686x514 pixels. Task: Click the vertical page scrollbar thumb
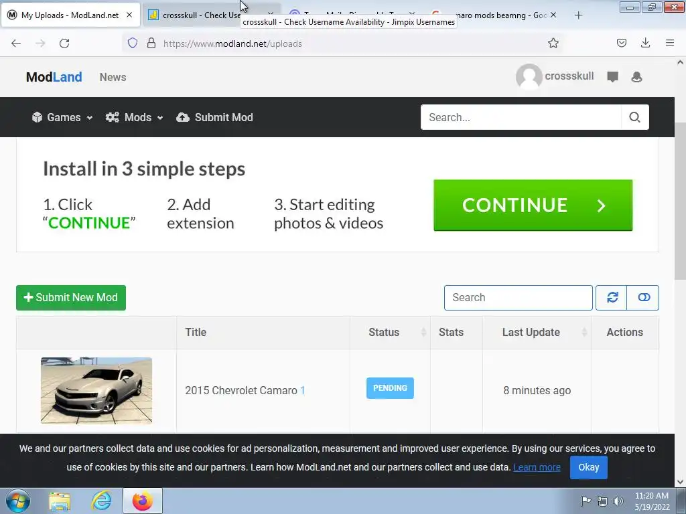tap(680, 201)
